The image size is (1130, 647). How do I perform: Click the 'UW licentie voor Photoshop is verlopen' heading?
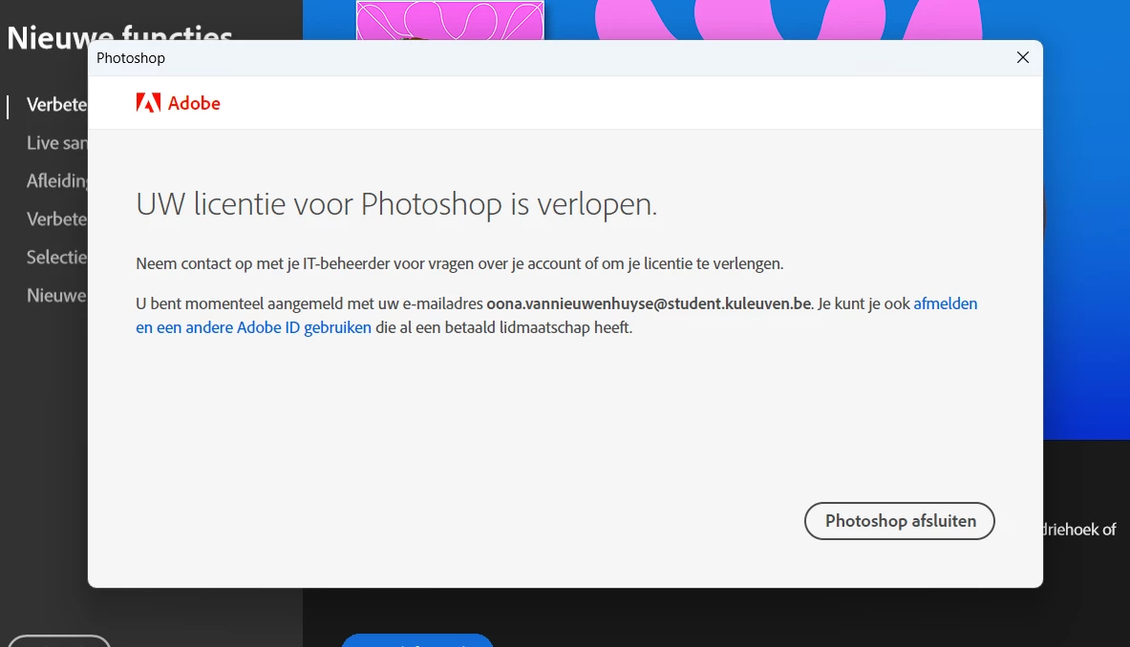coord(396,204)
